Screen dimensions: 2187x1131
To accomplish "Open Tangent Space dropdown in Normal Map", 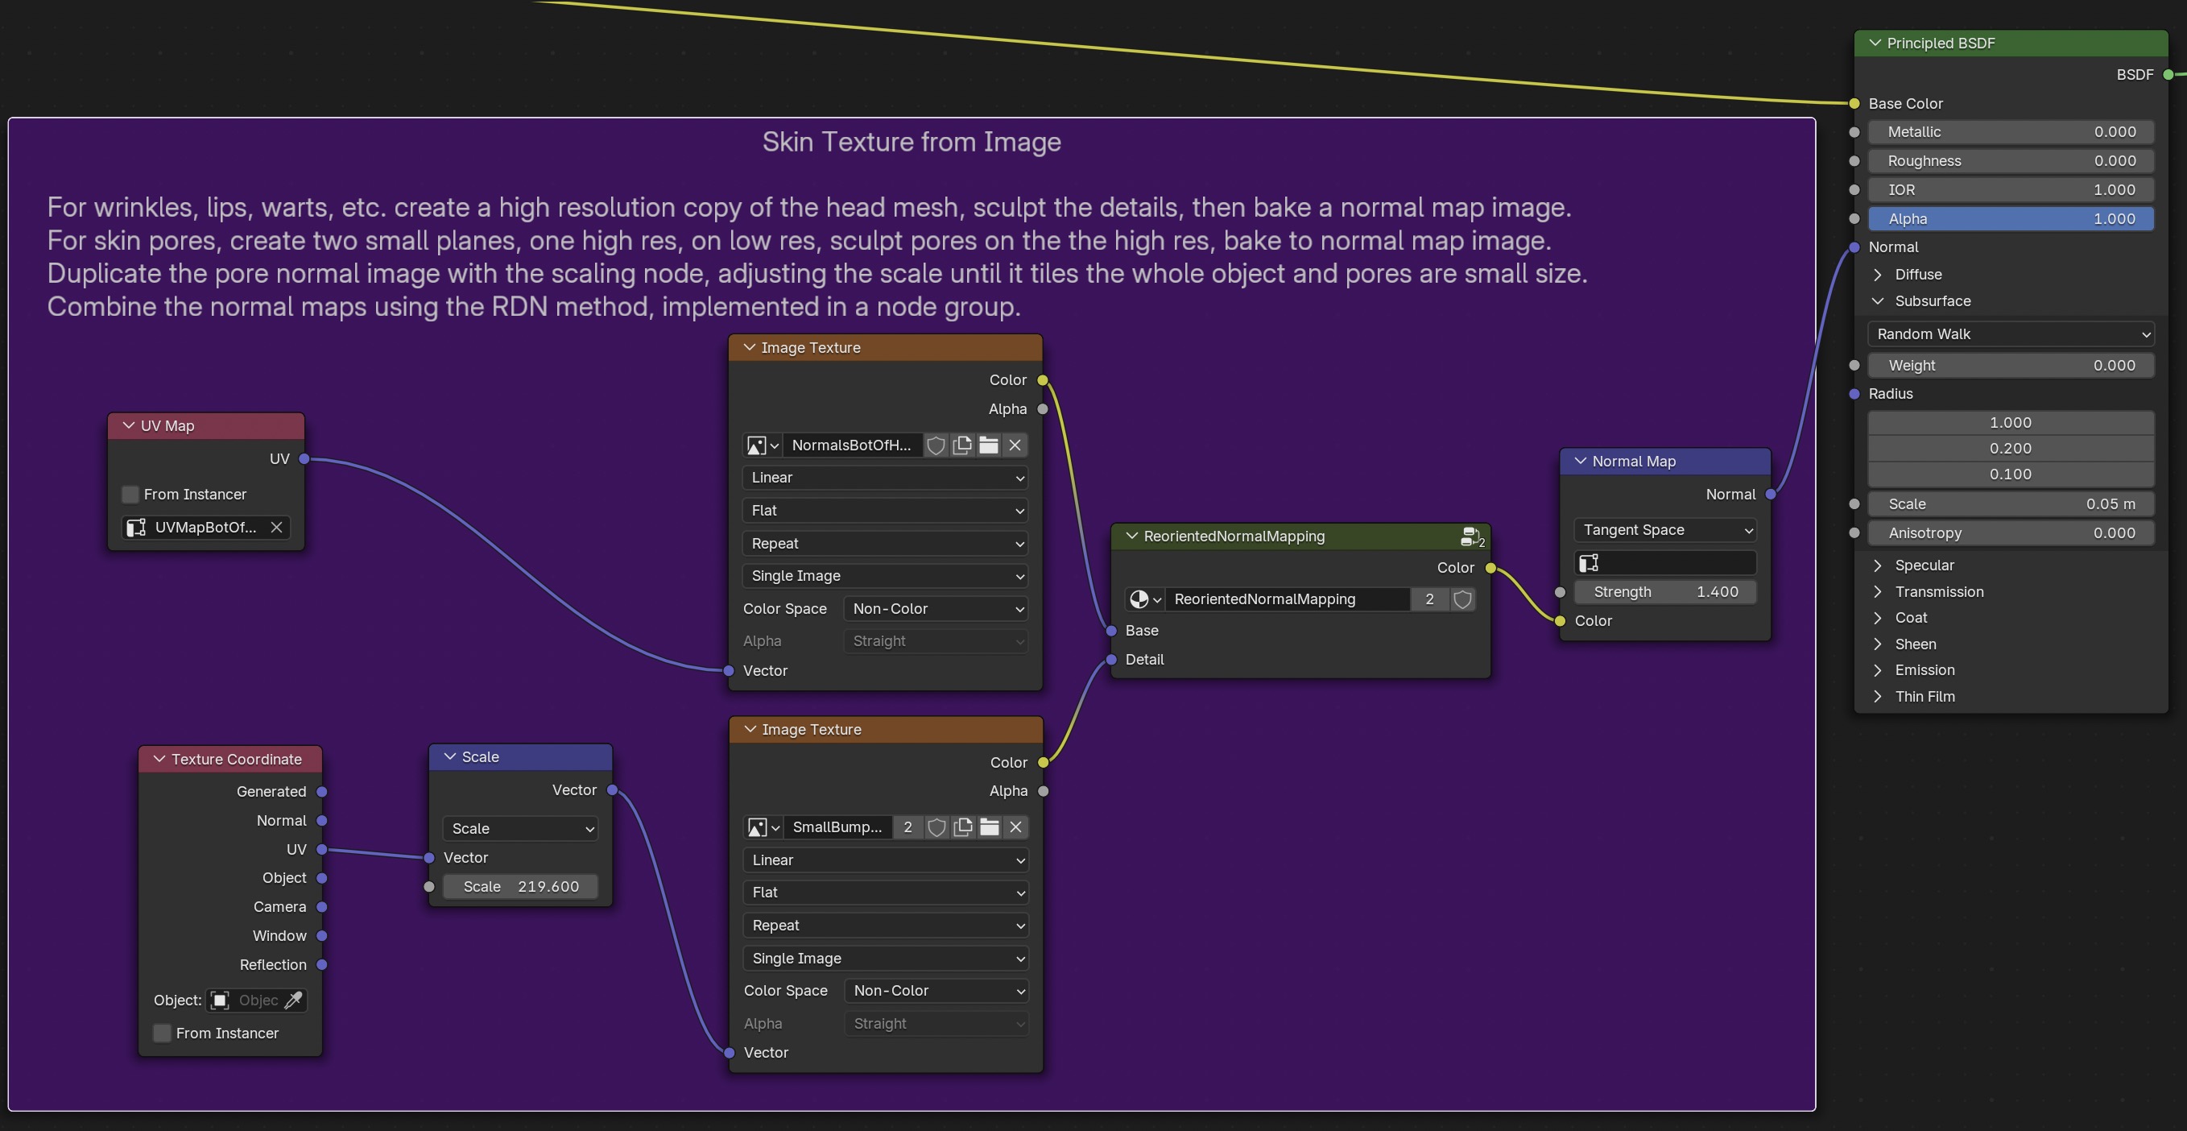I will 1664,530.
